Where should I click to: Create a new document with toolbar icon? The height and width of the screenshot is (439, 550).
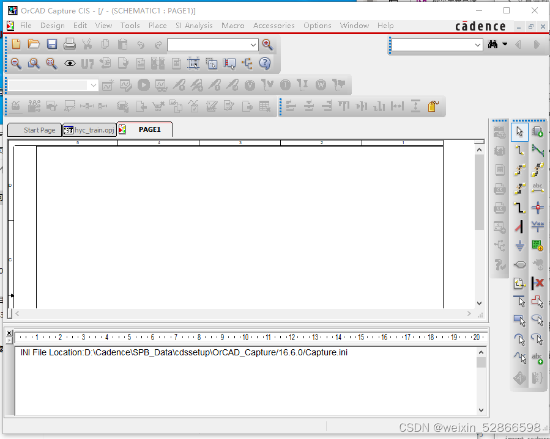click(16, 45)
